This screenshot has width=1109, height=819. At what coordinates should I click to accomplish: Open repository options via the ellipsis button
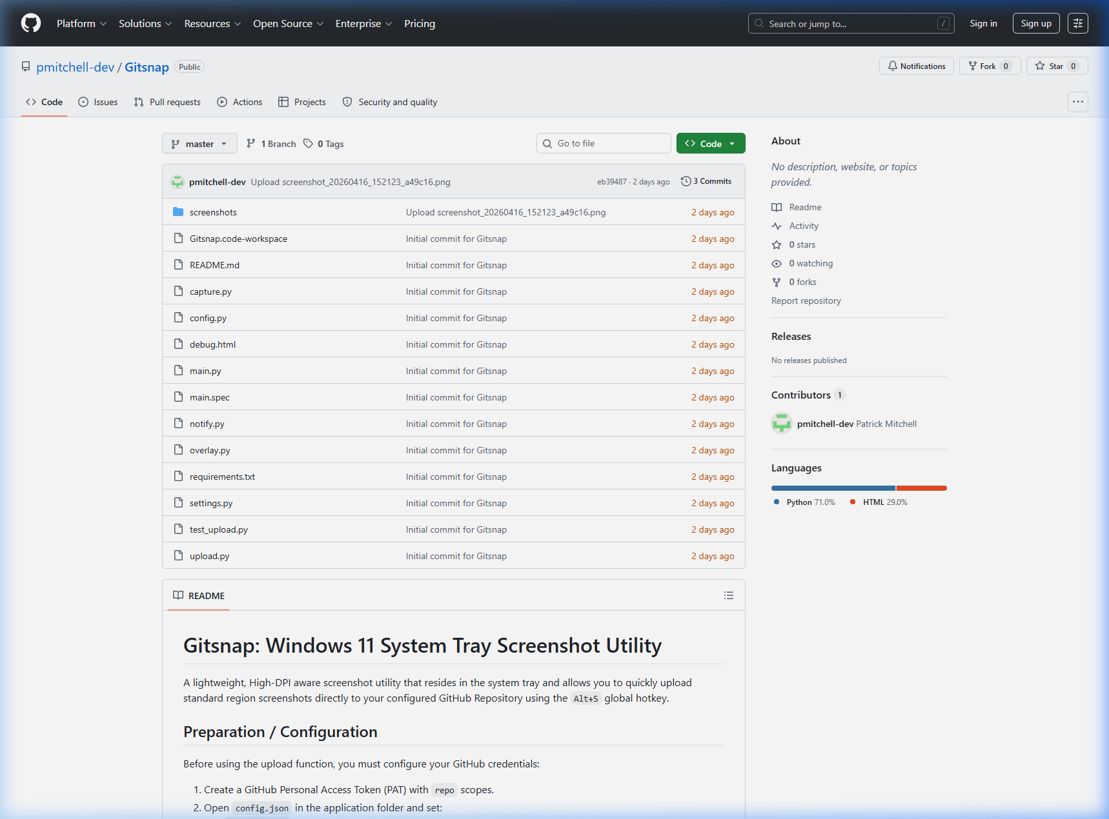coord(1077,101)
